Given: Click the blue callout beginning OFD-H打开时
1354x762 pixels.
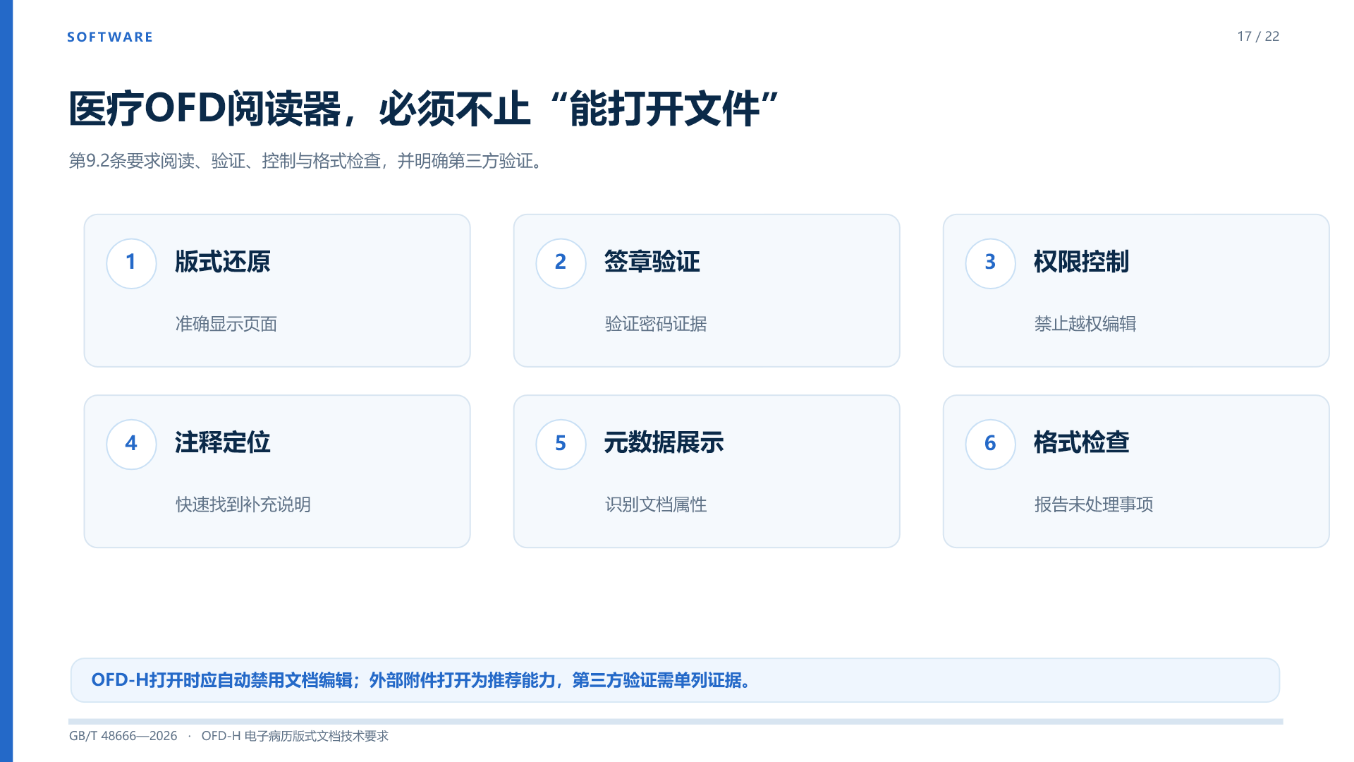Looking at the screenshot, I should point(675,680).
